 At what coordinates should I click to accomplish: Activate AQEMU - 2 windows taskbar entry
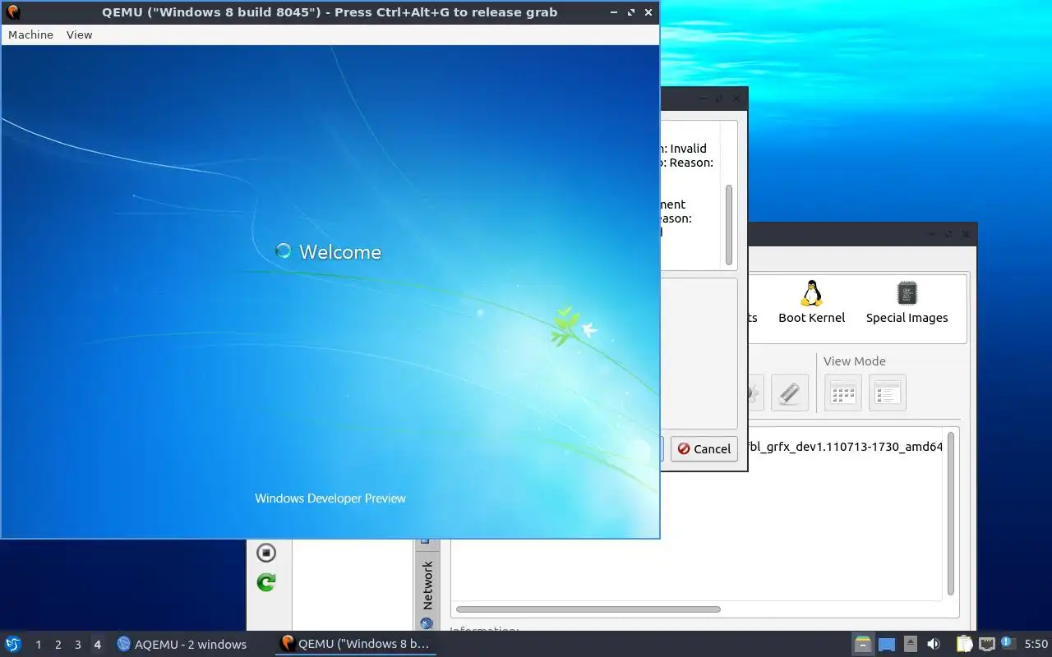coord(182,645)
